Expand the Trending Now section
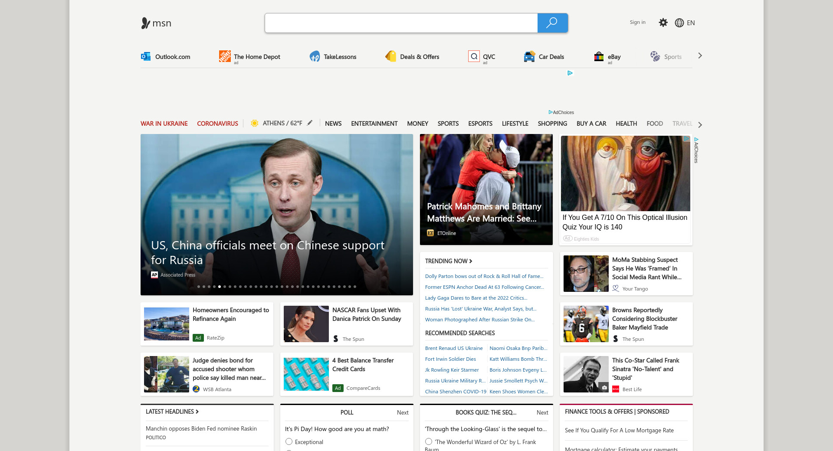 coord(449,261)
